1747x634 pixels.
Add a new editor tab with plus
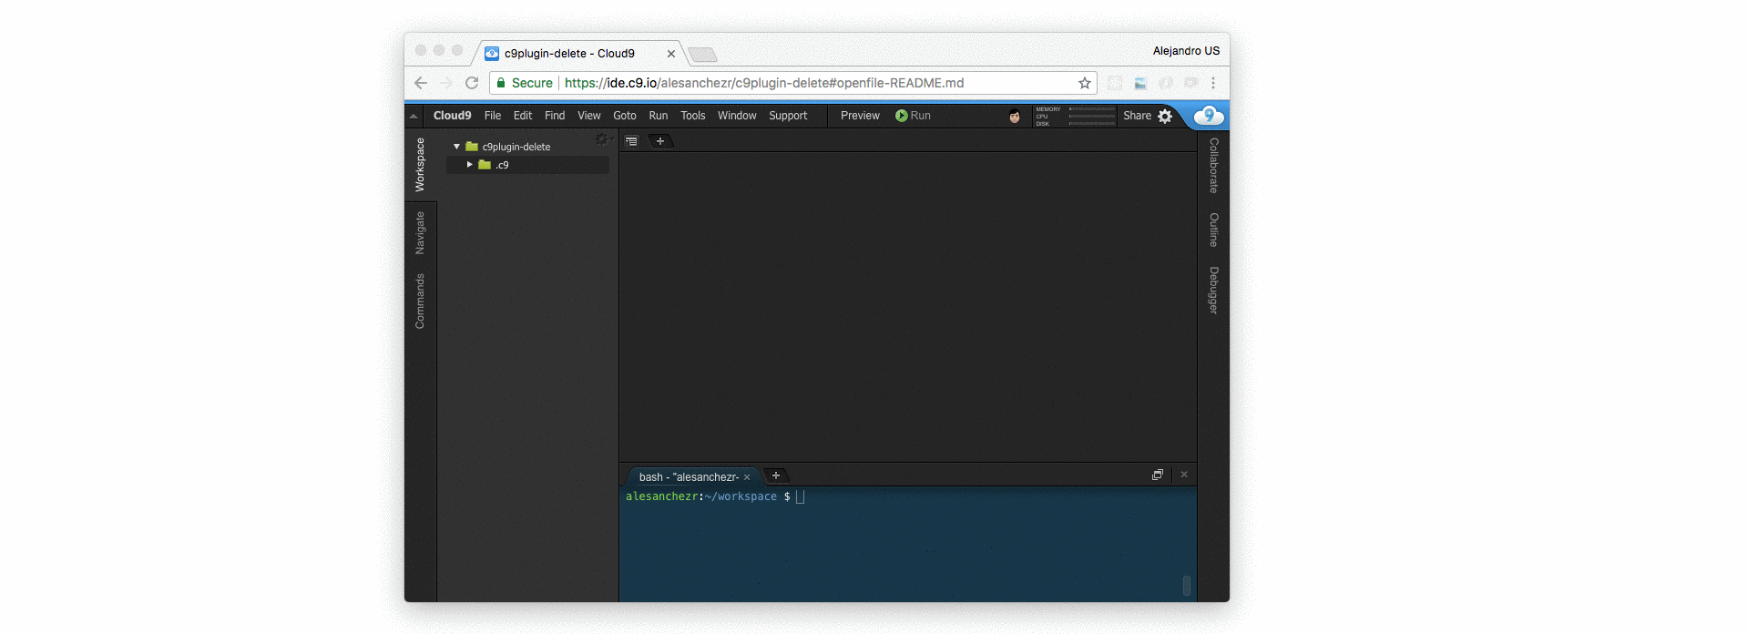[660, 141]
